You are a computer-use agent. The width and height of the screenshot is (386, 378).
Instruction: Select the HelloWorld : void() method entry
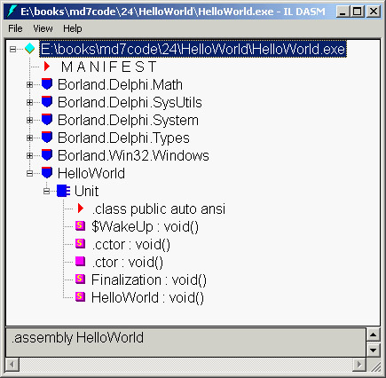pos(147,297)
